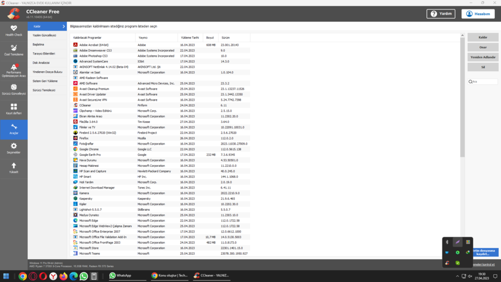501x282 pixels.
Task: Sort by the Boyut column header
Action: click(x=210, y=38)
